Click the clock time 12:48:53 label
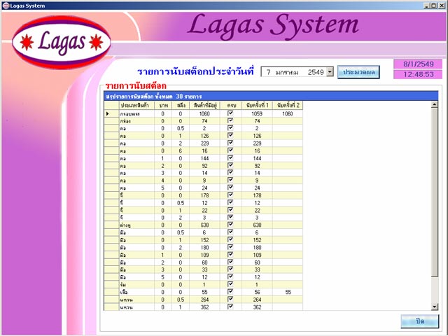The image size is (448, 336). pos(418,74)
